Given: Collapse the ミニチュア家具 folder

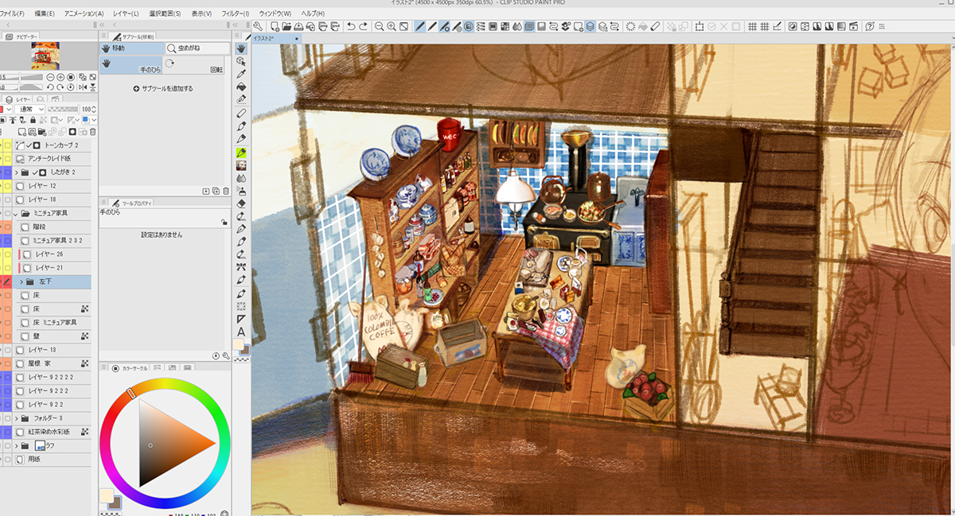Looking at the screenshot, I should click(x=16, y=214).
